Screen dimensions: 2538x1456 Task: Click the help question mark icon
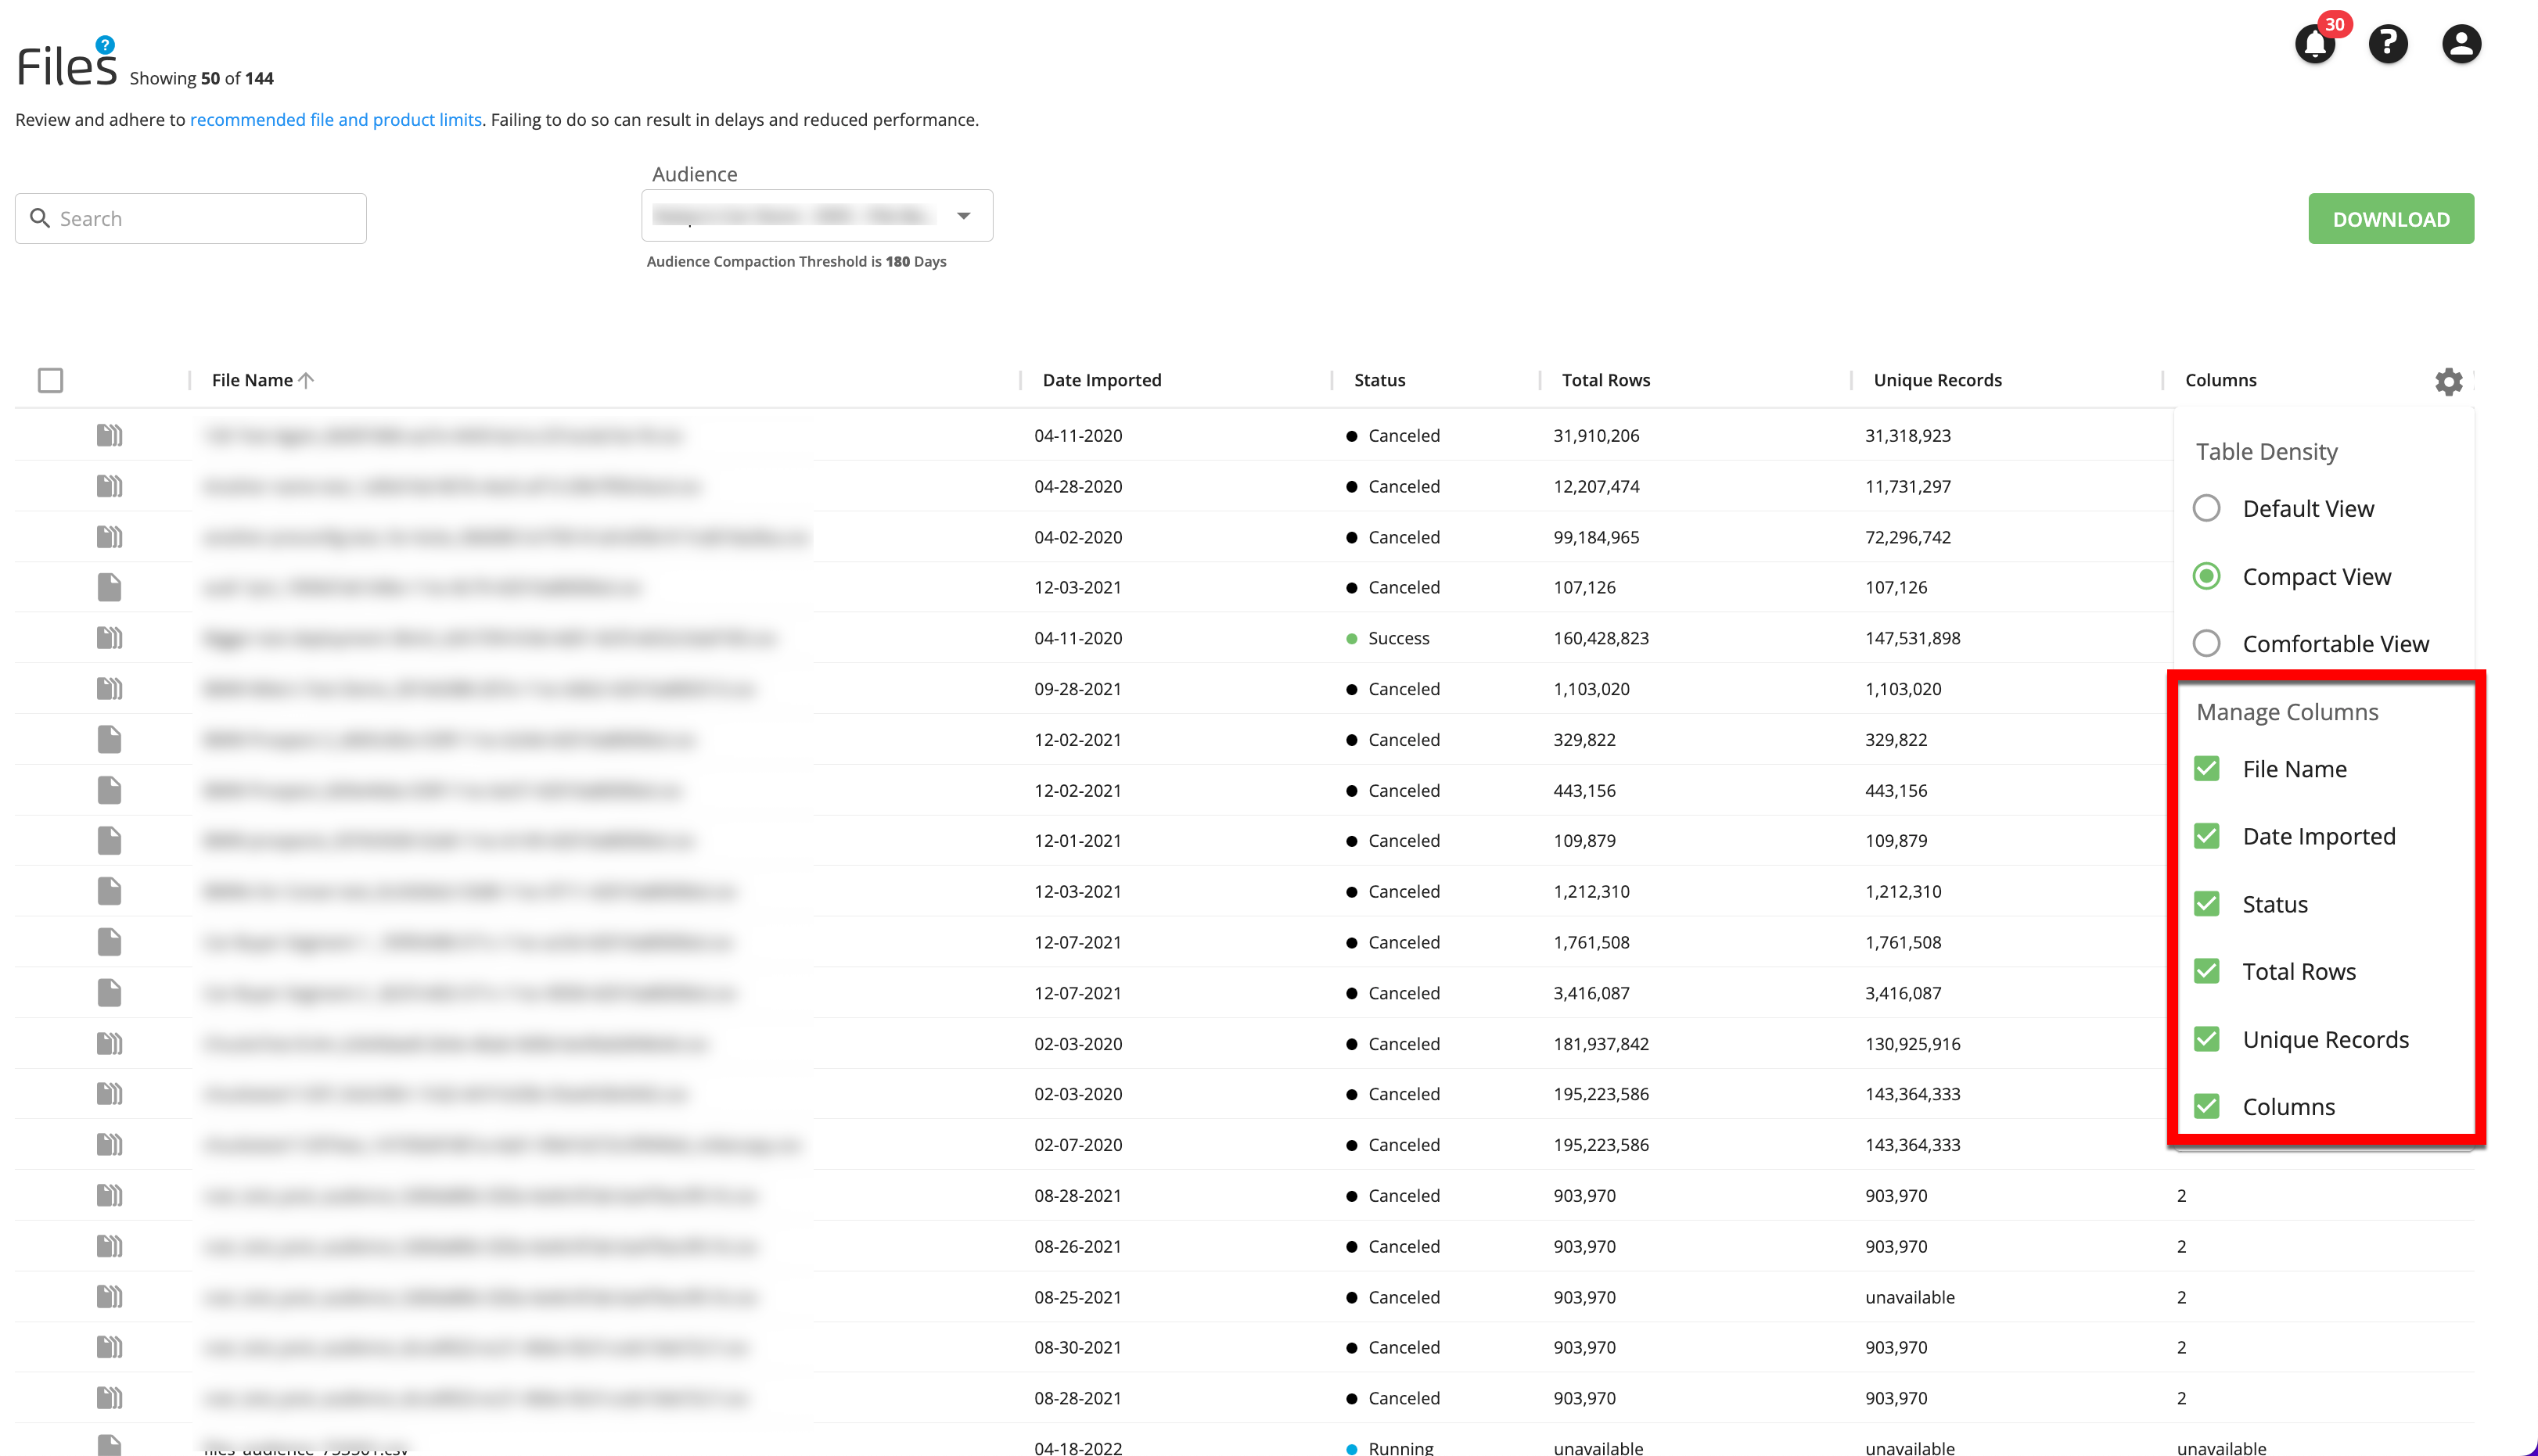[x=2390, y=44]
